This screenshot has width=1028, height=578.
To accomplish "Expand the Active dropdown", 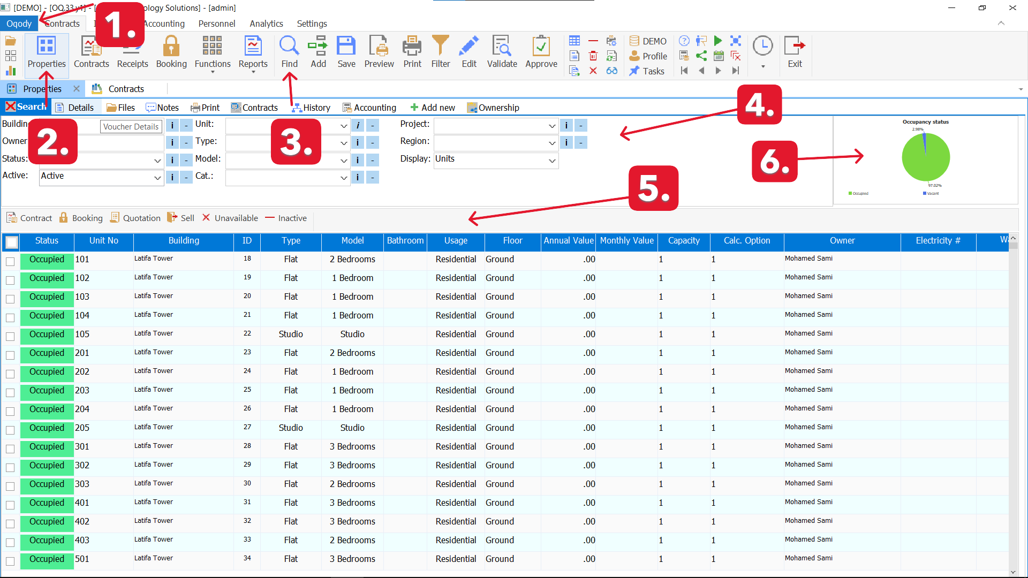I will pyautogui.click(x=157, y=177).
